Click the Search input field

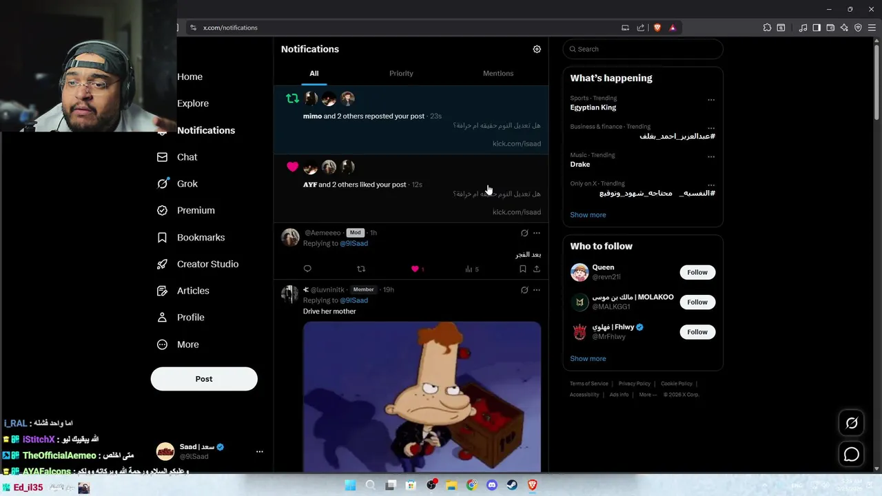coord(643,49)
